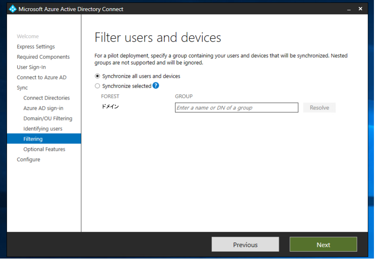Open Azure AD sign-in sub-step
376x261 pixels.
43,109
